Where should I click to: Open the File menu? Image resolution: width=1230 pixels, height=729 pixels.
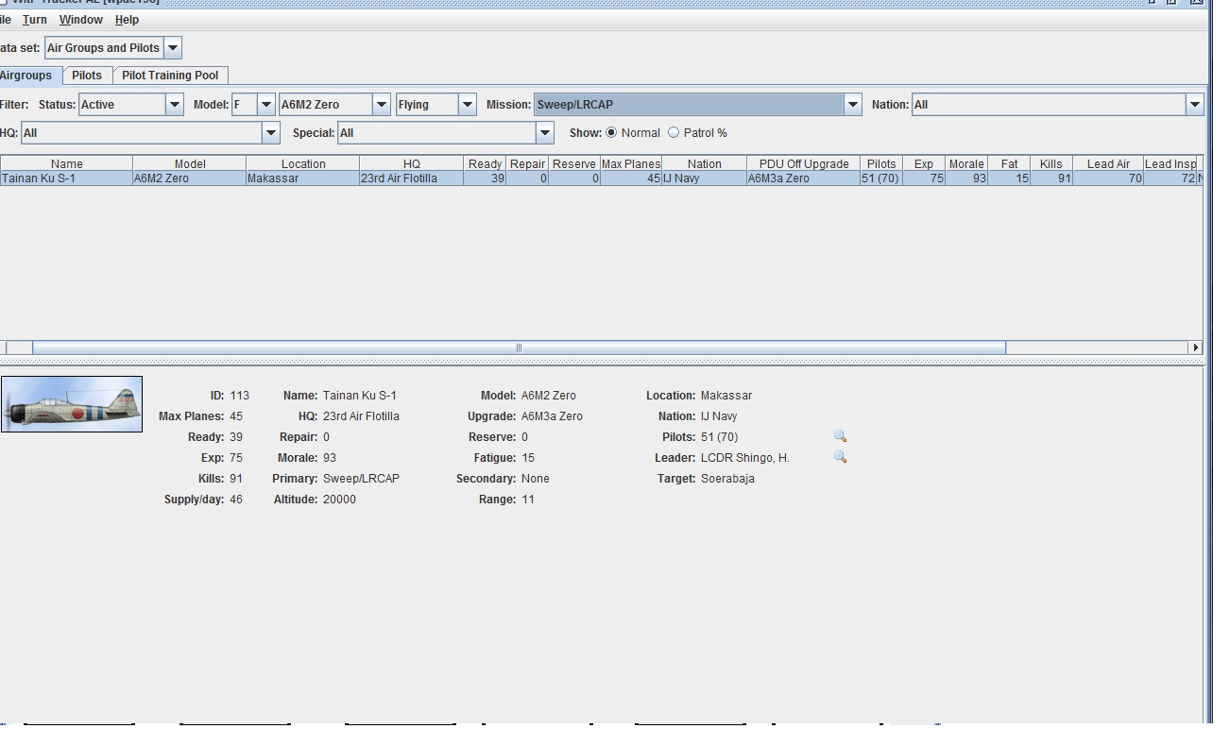point(6,20)
